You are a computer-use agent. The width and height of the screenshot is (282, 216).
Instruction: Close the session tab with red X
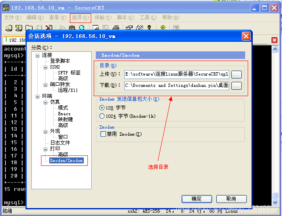click(274, 40)
